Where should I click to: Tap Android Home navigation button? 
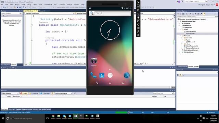(110, 83)
